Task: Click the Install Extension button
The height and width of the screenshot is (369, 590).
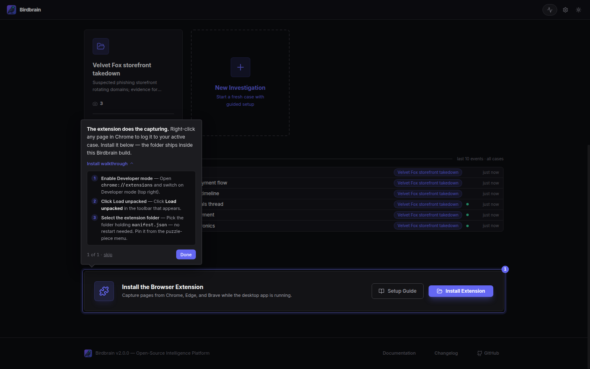Action: [461, 291]
